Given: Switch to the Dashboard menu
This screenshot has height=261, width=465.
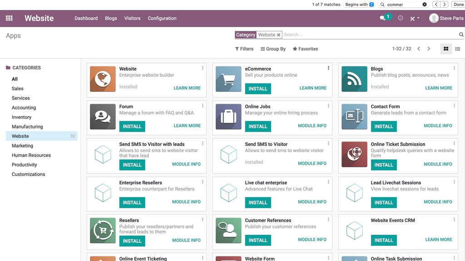Looking at the screenshot, I should pyautogui.click(x=86, y=18).
